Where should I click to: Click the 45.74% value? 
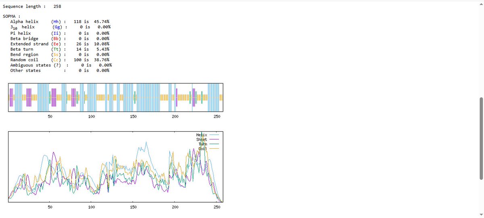101,22
